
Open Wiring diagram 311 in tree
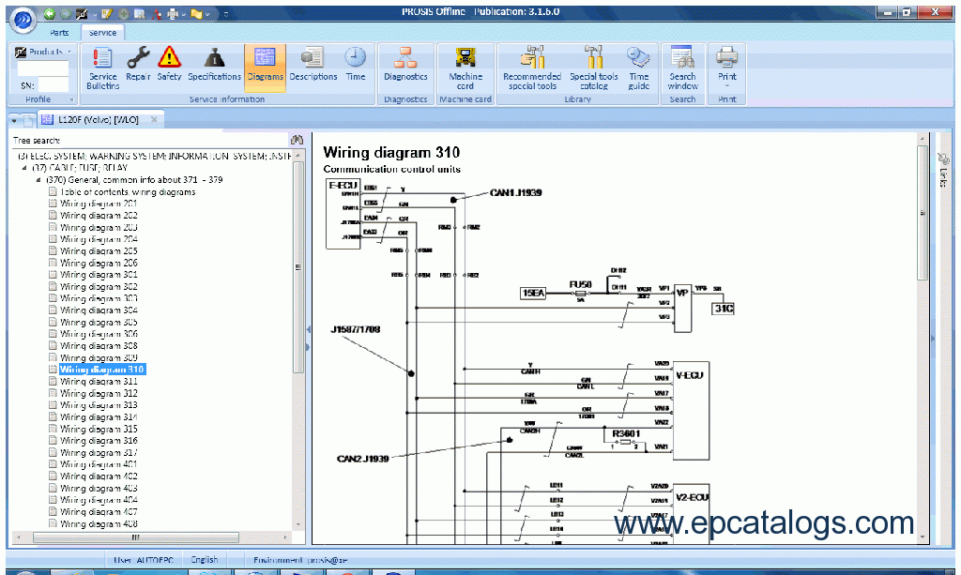(99, 381)
